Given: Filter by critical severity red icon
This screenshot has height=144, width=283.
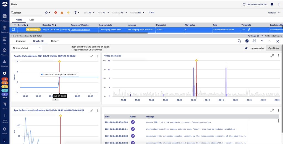Looking at the screenshot, I should click(x=56, y=13).
